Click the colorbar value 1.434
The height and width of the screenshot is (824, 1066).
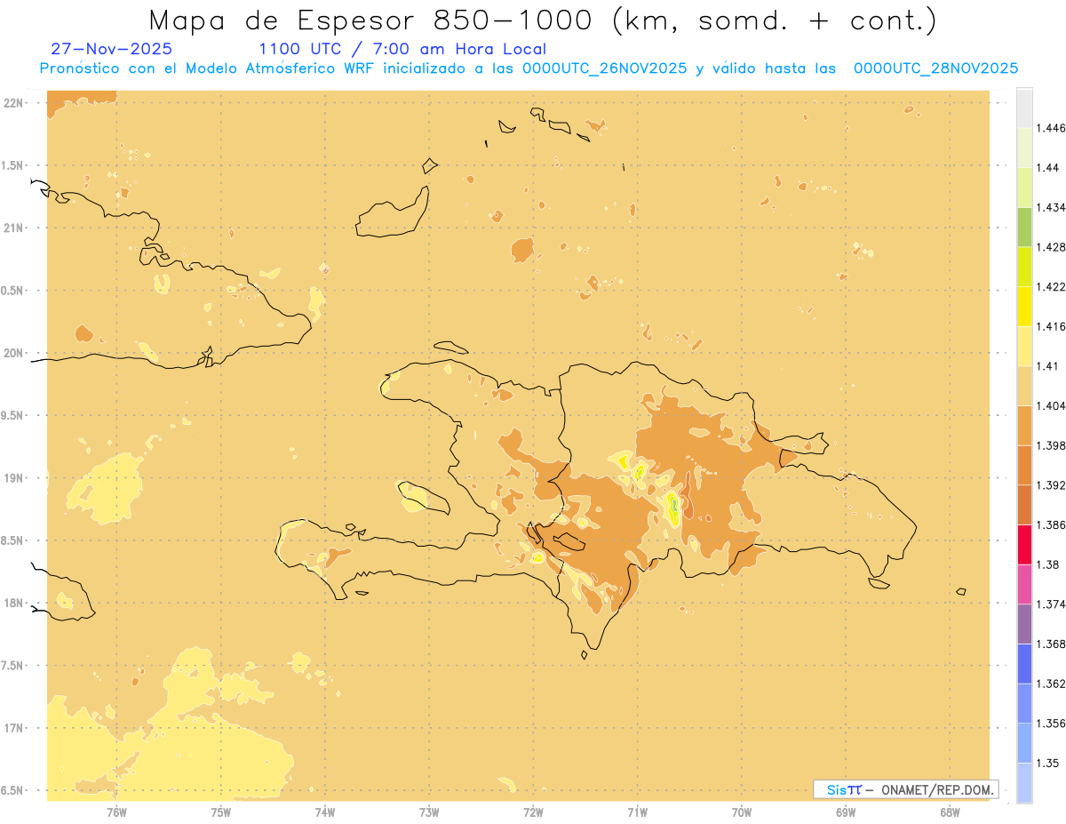coord(1049,208)
